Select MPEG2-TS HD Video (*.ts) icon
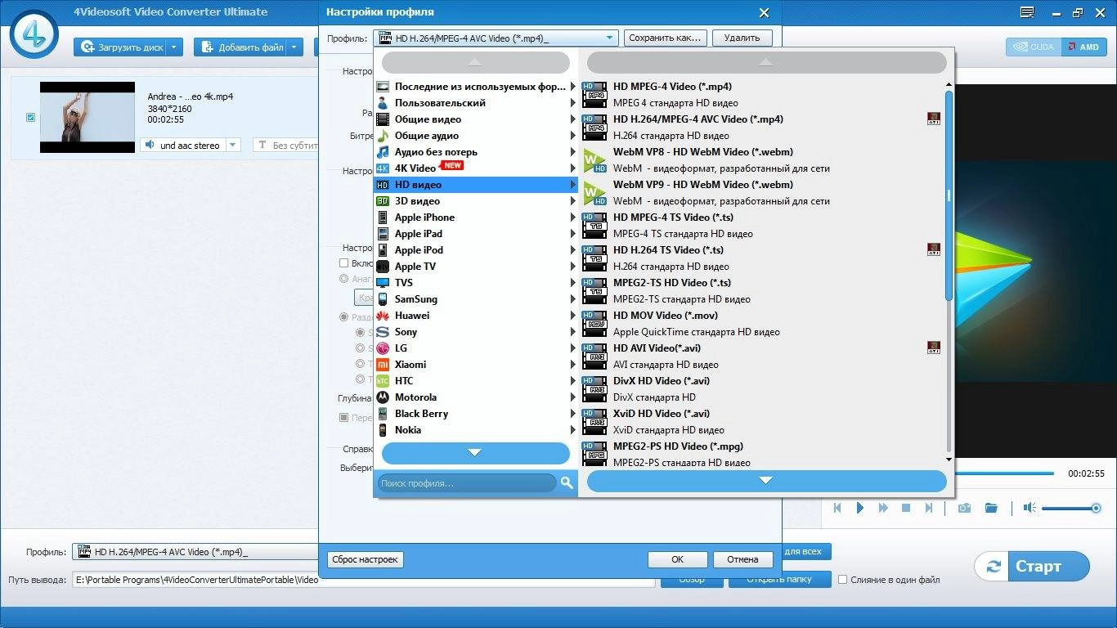Image resolution: width=1117 pixels, height=628 pixels. 594,291
